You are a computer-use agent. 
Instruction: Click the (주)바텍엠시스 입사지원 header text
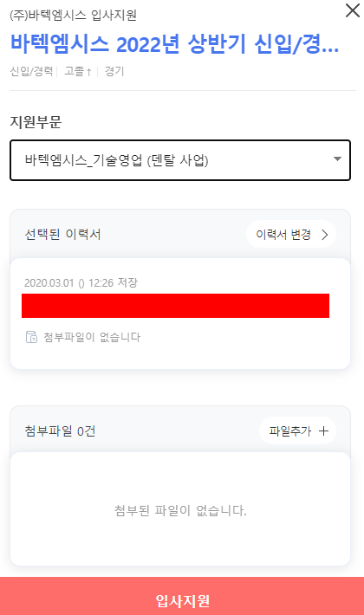(74, 15)
